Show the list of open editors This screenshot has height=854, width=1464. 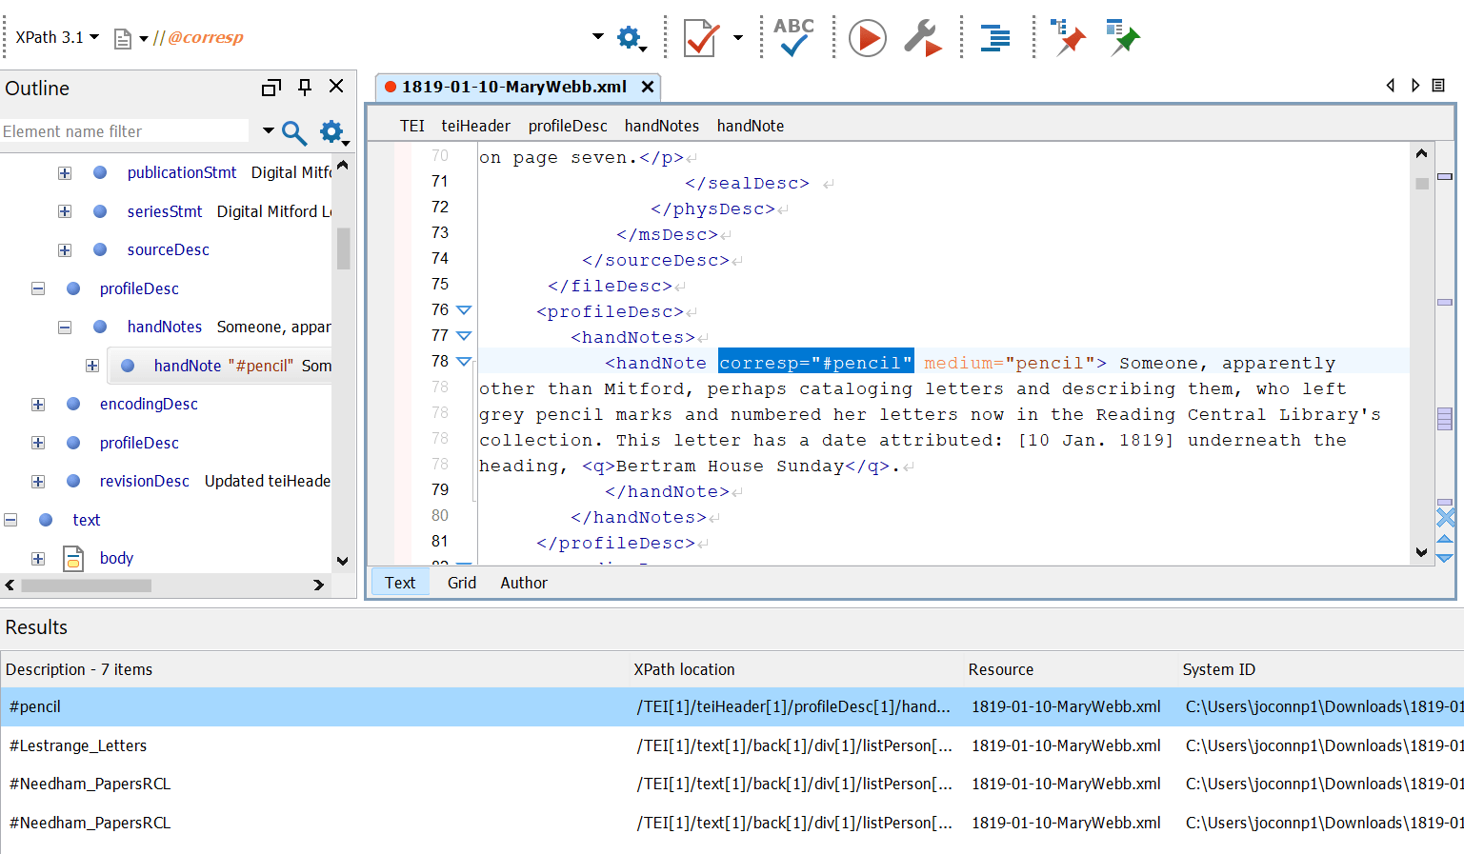point(1438,86)
